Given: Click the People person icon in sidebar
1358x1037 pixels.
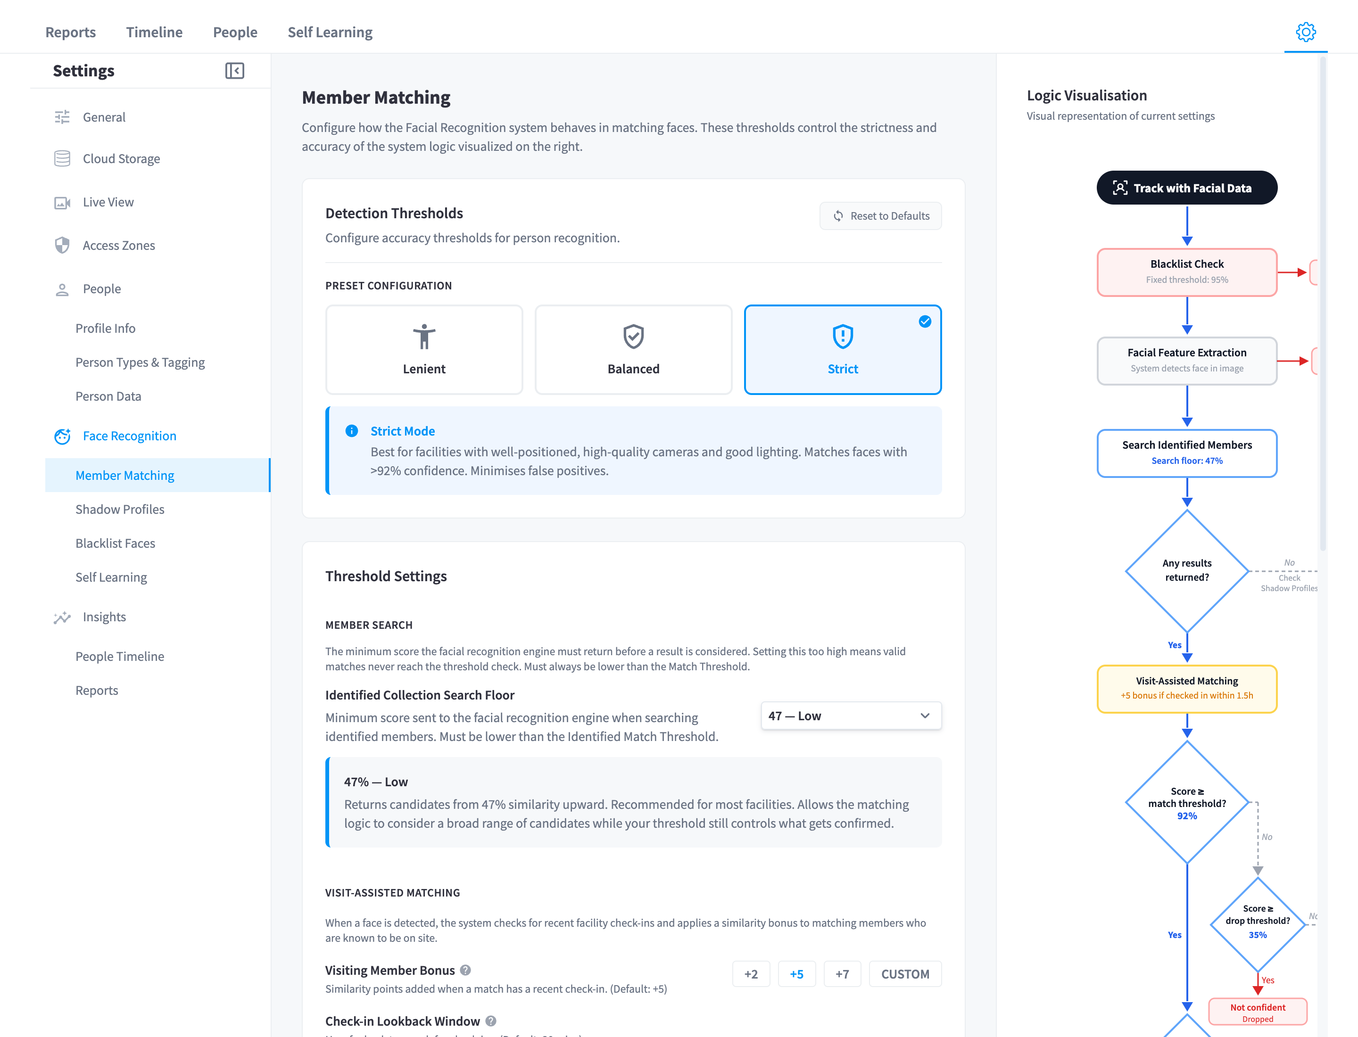Looking at the screenshot, I should pos(62,289).
